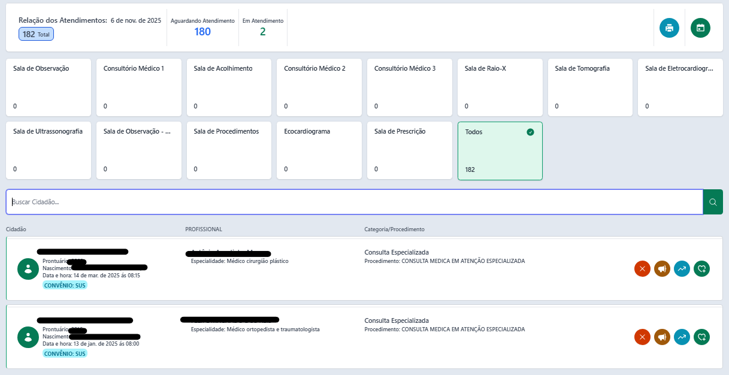729x375 pixels.
Task: Select the Sala de Ultrassonografia card
Action: 49,150
